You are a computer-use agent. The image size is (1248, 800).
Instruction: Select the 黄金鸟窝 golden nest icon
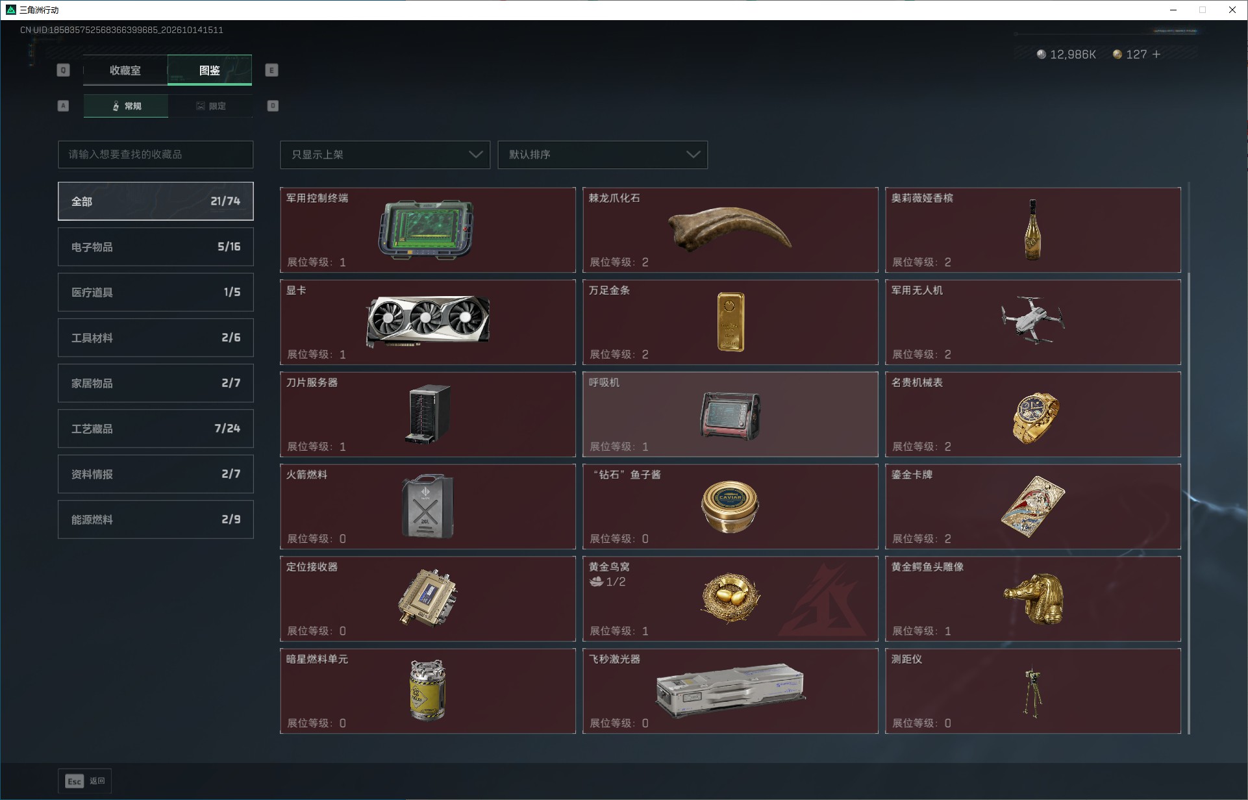(730, 598)
